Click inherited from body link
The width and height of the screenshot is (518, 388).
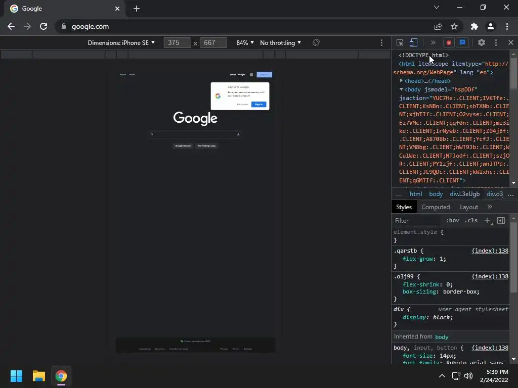[x=442, y=337]
